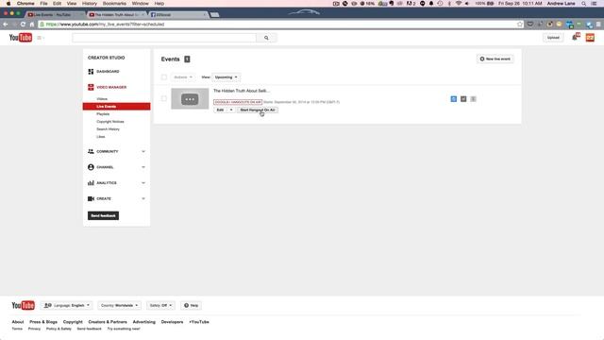Open the Chrome History menu

pos(90,4)
